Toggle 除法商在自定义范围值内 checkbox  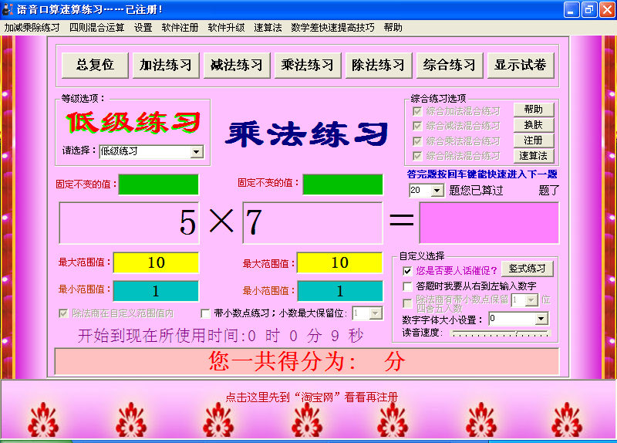tap(63, 313)
